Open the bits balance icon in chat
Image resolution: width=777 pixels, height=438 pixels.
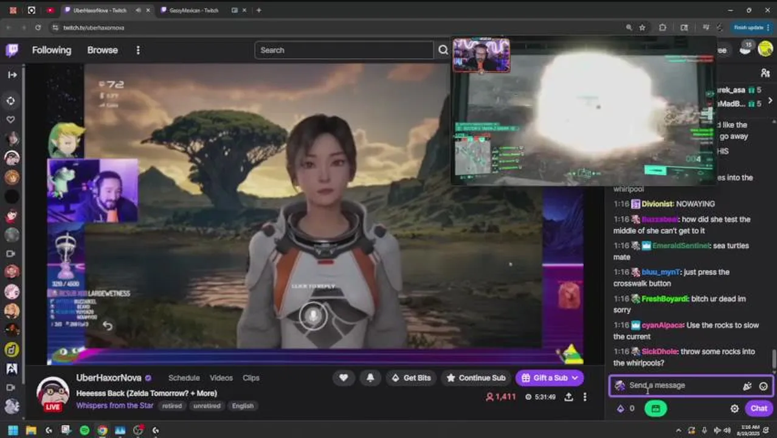pos(620,409)
